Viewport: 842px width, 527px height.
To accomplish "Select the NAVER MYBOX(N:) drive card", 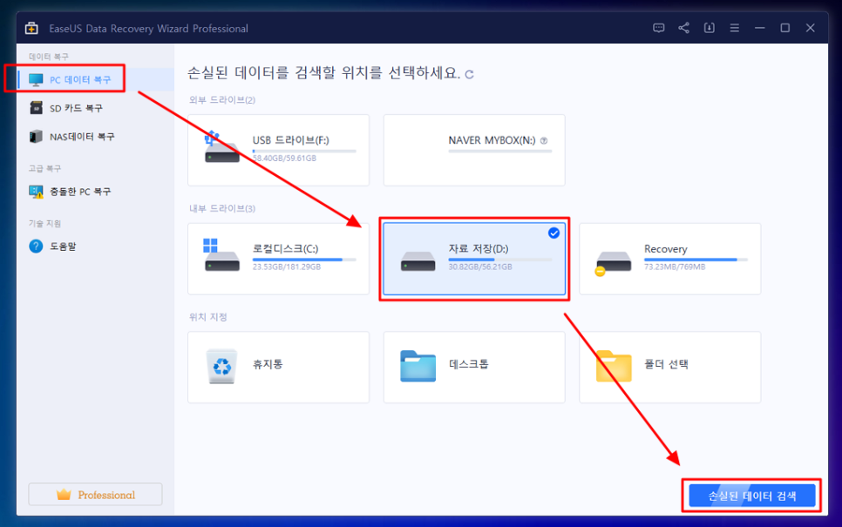I will (x=474, y=150).
